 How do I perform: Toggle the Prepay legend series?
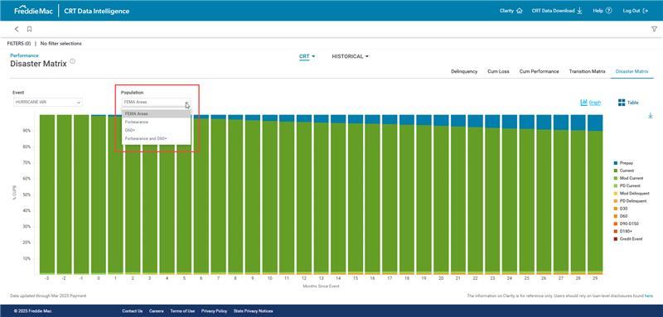coord(623,163)
